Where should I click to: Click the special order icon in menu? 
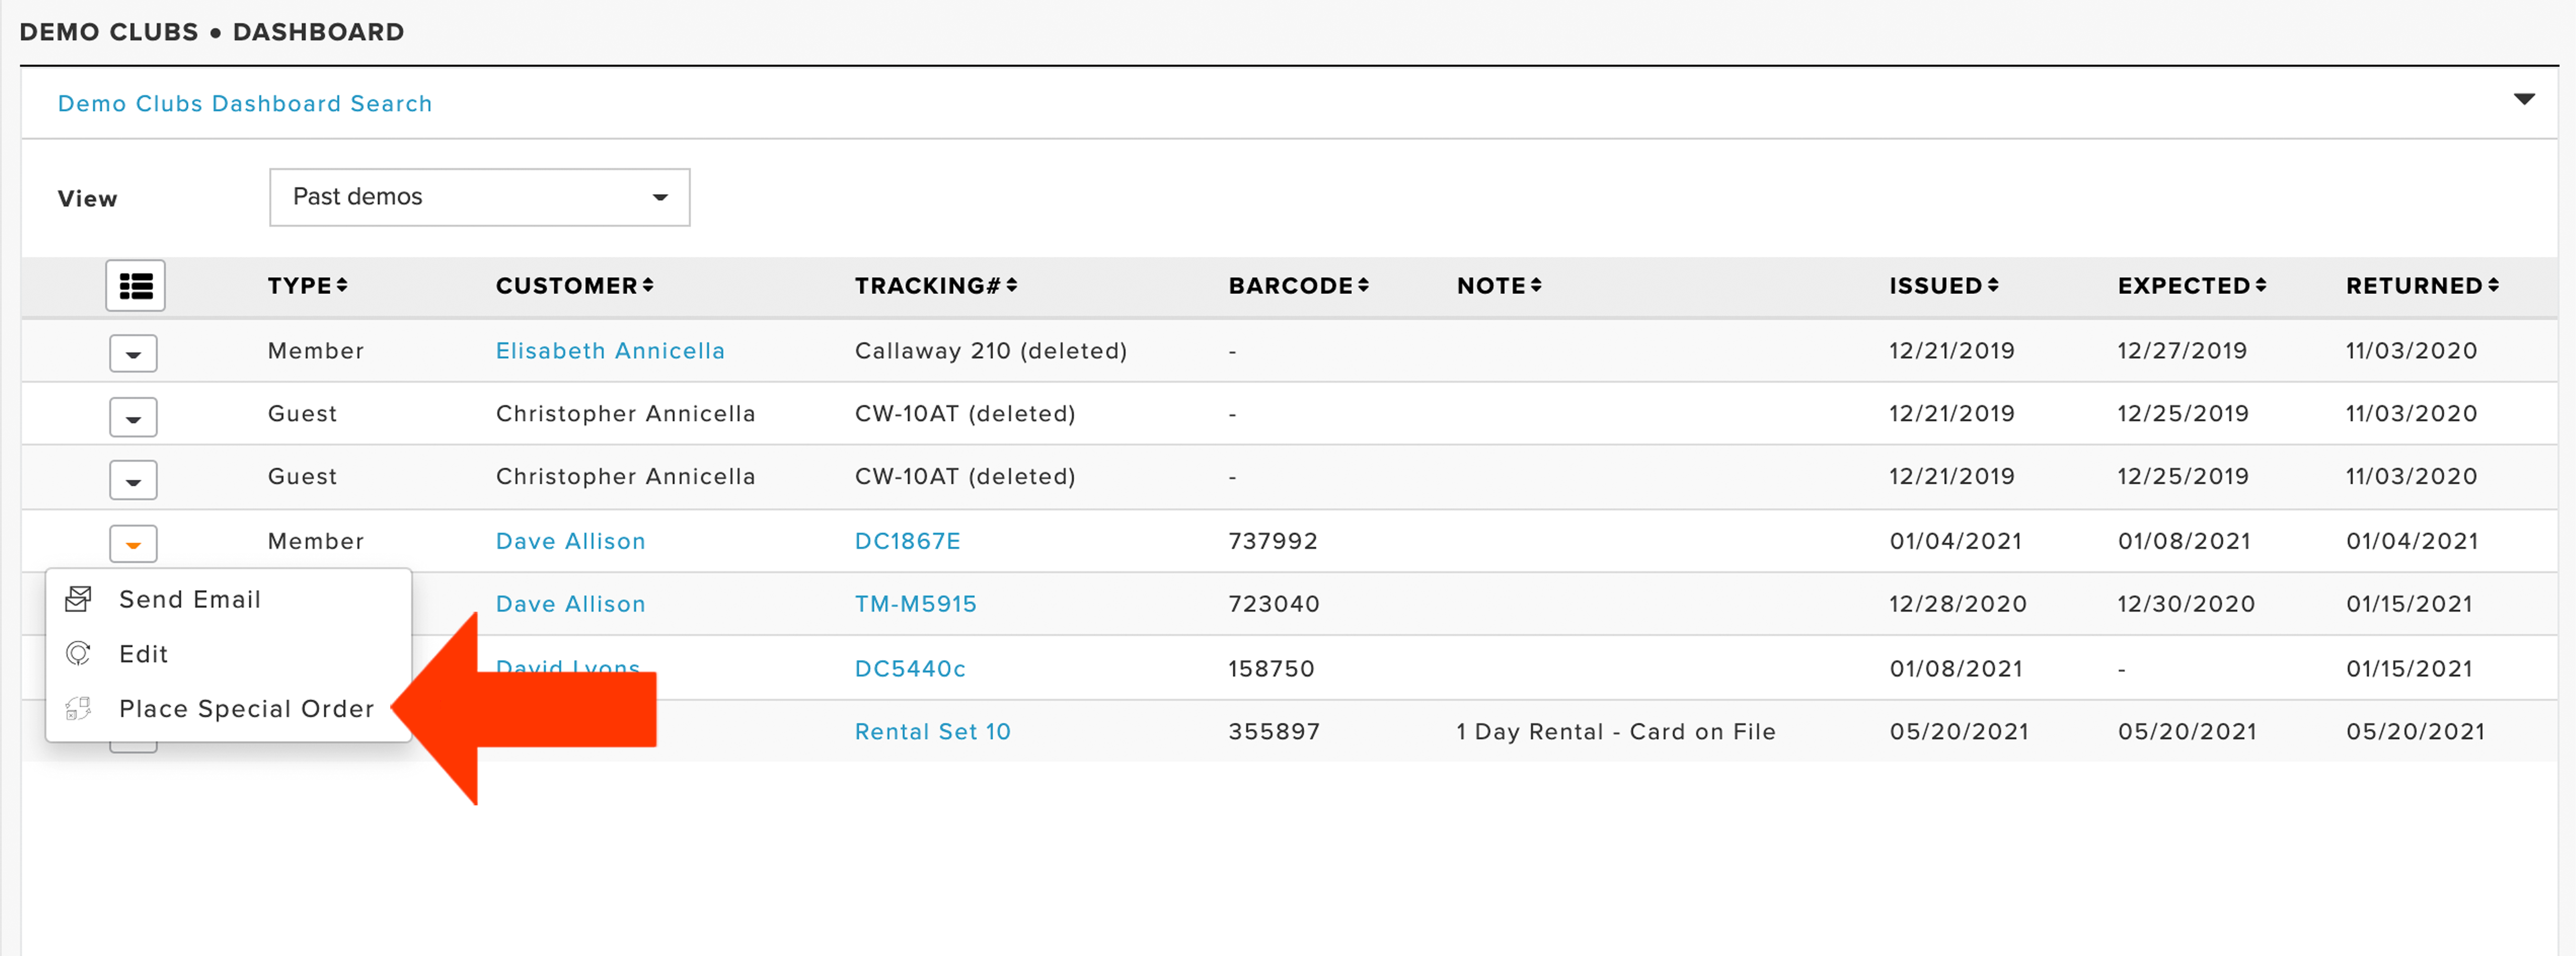[78, 709]
